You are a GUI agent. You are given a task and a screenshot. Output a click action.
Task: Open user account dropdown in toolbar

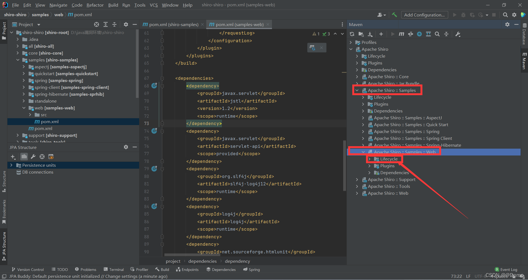coord(382,15)
